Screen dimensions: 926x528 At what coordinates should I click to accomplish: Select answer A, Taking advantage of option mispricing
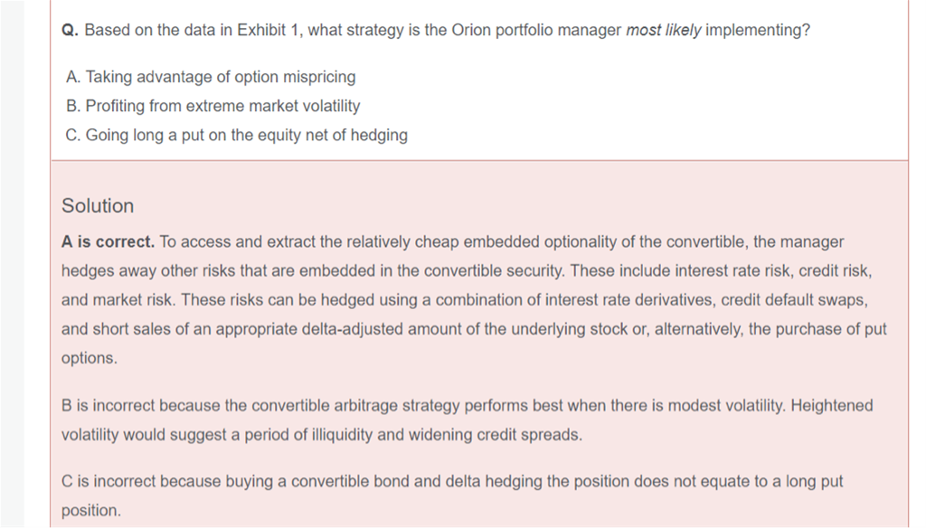point(211,77)
